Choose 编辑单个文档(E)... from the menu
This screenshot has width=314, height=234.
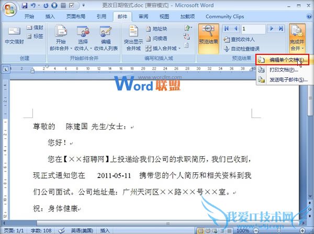coord(283,60)
